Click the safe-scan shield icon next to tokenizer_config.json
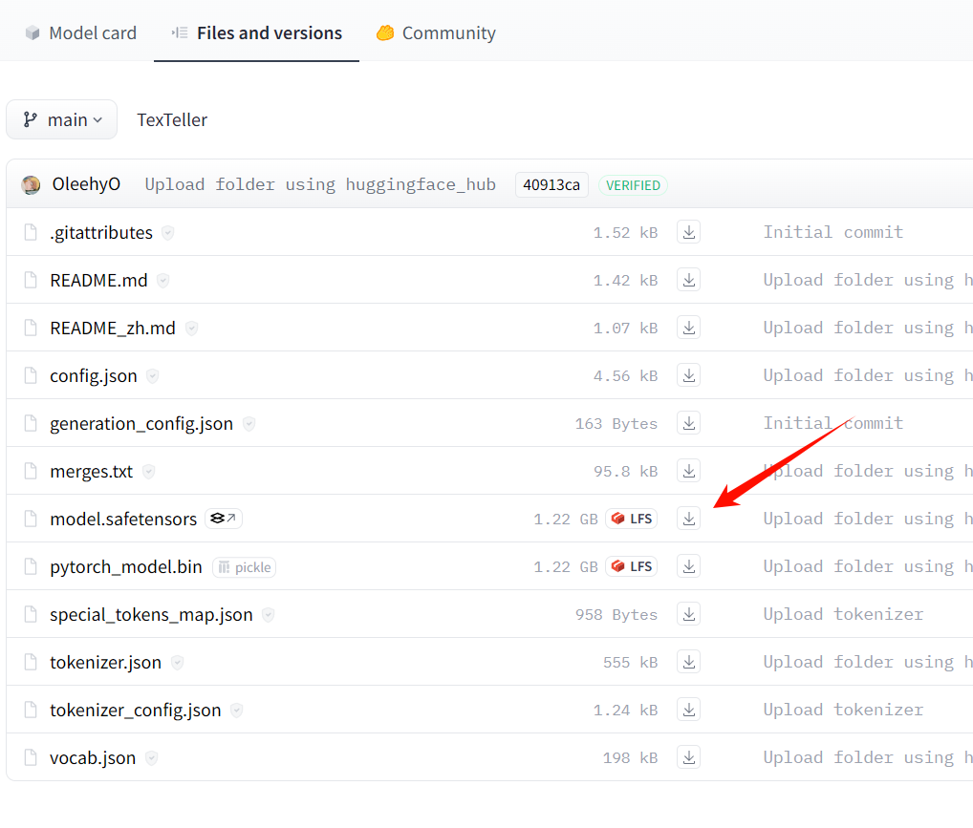Image resolution: width=973 pixels, height=828 pixels. point(236,711)
